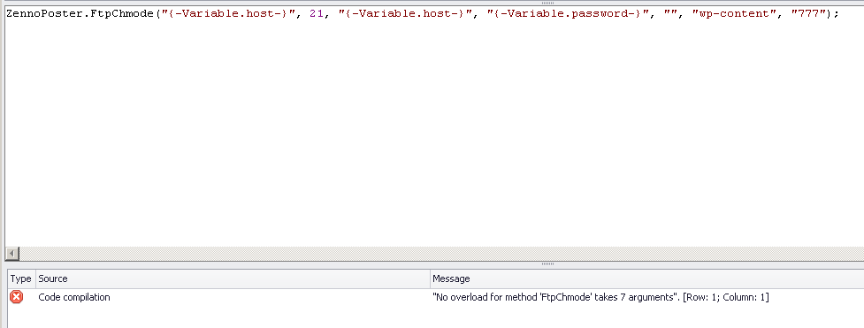The height and width of the screenshot is (328, 864).
Task: Click the red error icon in Type column
Action: point(17,297)
